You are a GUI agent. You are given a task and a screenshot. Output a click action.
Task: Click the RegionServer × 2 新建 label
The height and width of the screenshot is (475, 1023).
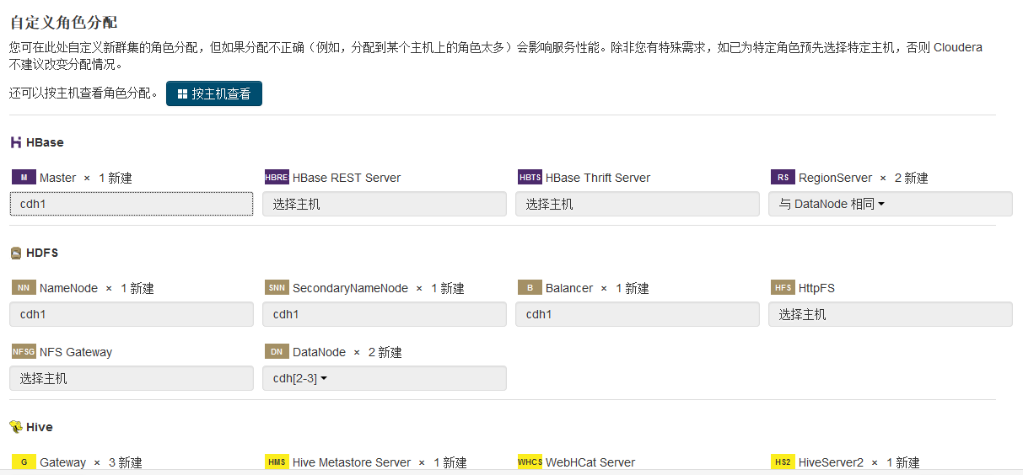coord(864,178)
